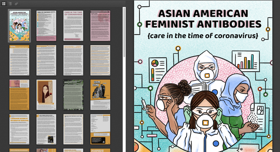Go to Jails Make People Sick thumbnail
Viewport: 280px width, 152px height.
click(x=46, y=129)
